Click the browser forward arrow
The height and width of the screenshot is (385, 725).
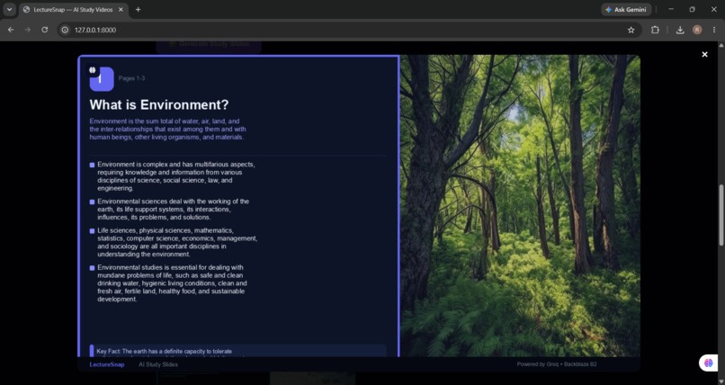tap(28, 30)
